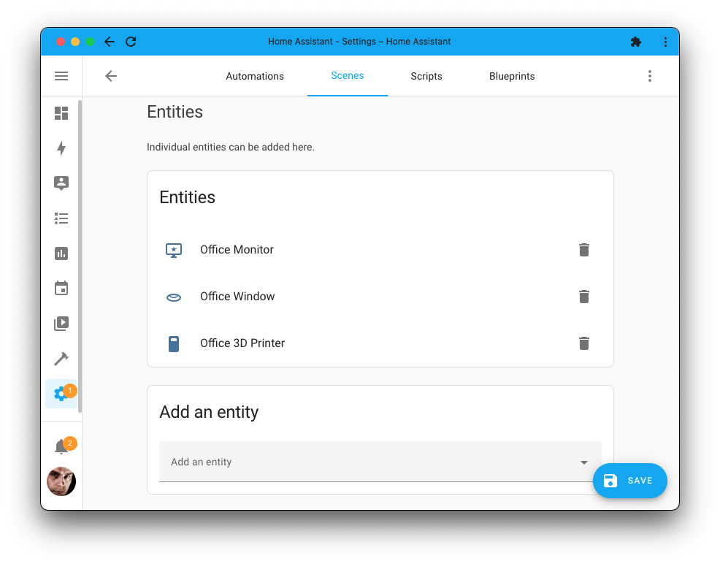The width and height of the screenshot is (720, 564).
Task: Open browser three-dot menu in title bar
Action: click(665, 42)
